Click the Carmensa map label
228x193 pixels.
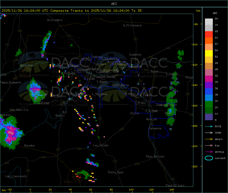point(155,128)
